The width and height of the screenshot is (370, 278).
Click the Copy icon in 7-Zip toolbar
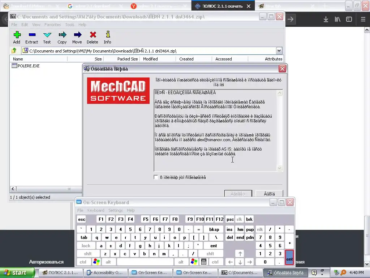click(x=62, y=37)
